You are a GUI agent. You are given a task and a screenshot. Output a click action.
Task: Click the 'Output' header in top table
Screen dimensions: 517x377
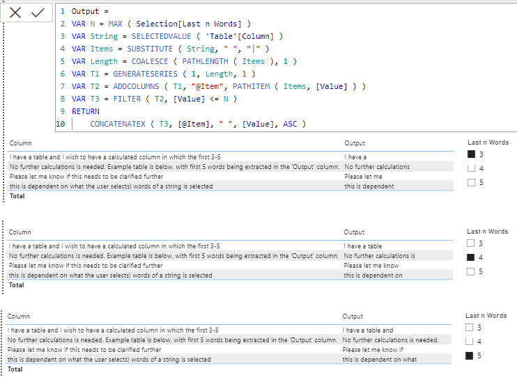(x=355, y=143)
